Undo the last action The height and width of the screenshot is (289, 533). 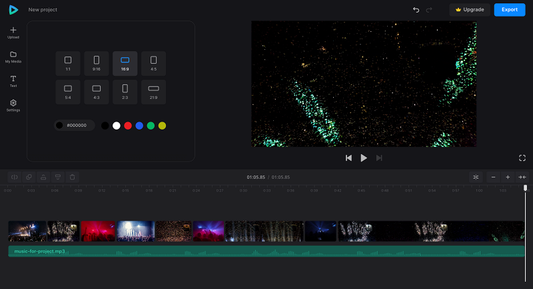click(x=416, y=10)
